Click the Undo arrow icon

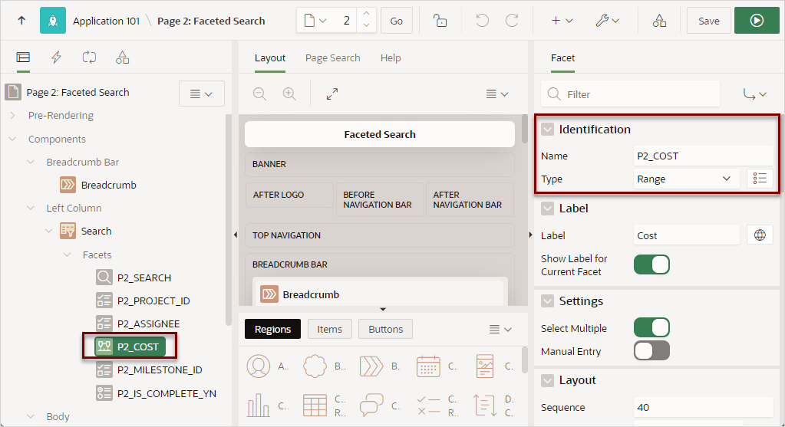tap(482, 21)
